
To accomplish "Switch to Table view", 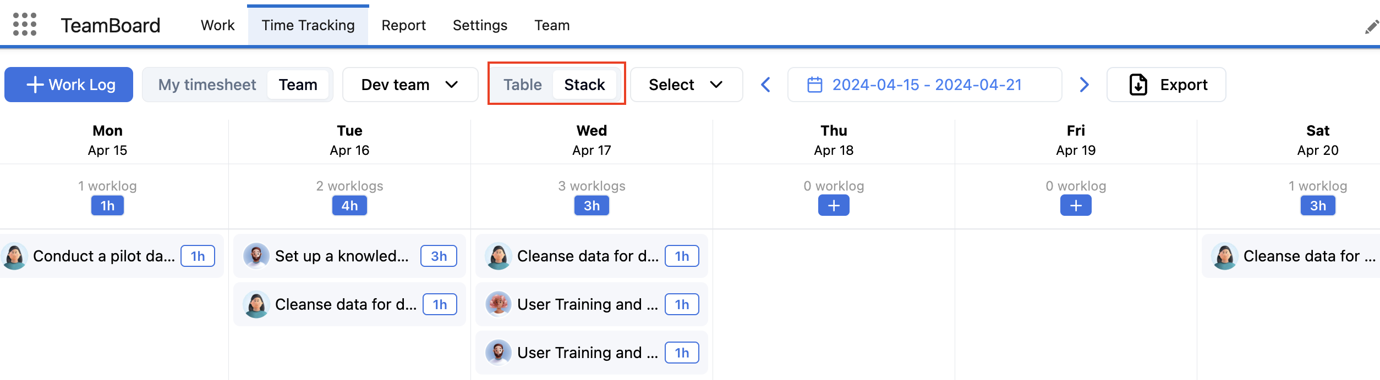I will 522,85.
